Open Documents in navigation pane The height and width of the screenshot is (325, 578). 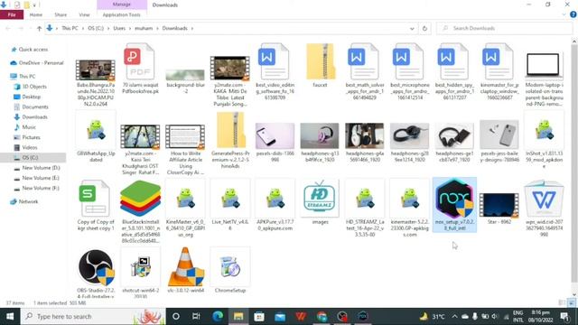pyautogui.click(x=34, y=107)
